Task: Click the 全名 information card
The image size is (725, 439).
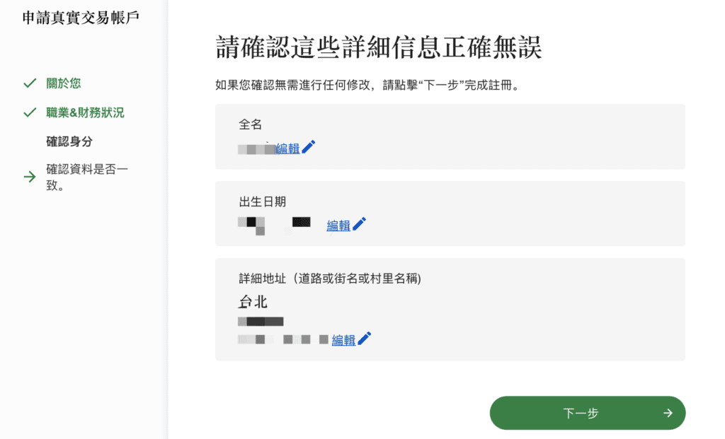Action: (x=450, y=136)
